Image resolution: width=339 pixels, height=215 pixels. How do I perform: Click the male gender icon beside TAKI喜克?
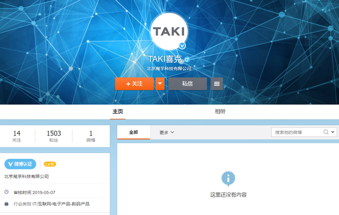(x=187, y=59)
